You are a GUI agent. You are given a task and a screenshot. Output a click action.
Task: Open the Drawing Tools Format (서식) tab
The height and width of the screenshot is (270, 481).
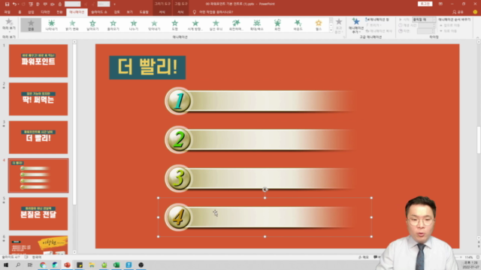pyautogui.click(x=162, y=12)
